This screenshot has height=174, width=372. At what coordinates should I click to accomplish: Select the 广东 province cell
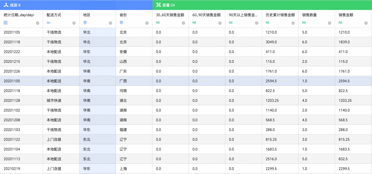[x=134, y=71]
